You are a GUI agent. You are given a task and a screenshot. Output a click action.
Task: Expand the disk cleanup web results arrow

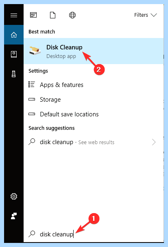[154, 142]
